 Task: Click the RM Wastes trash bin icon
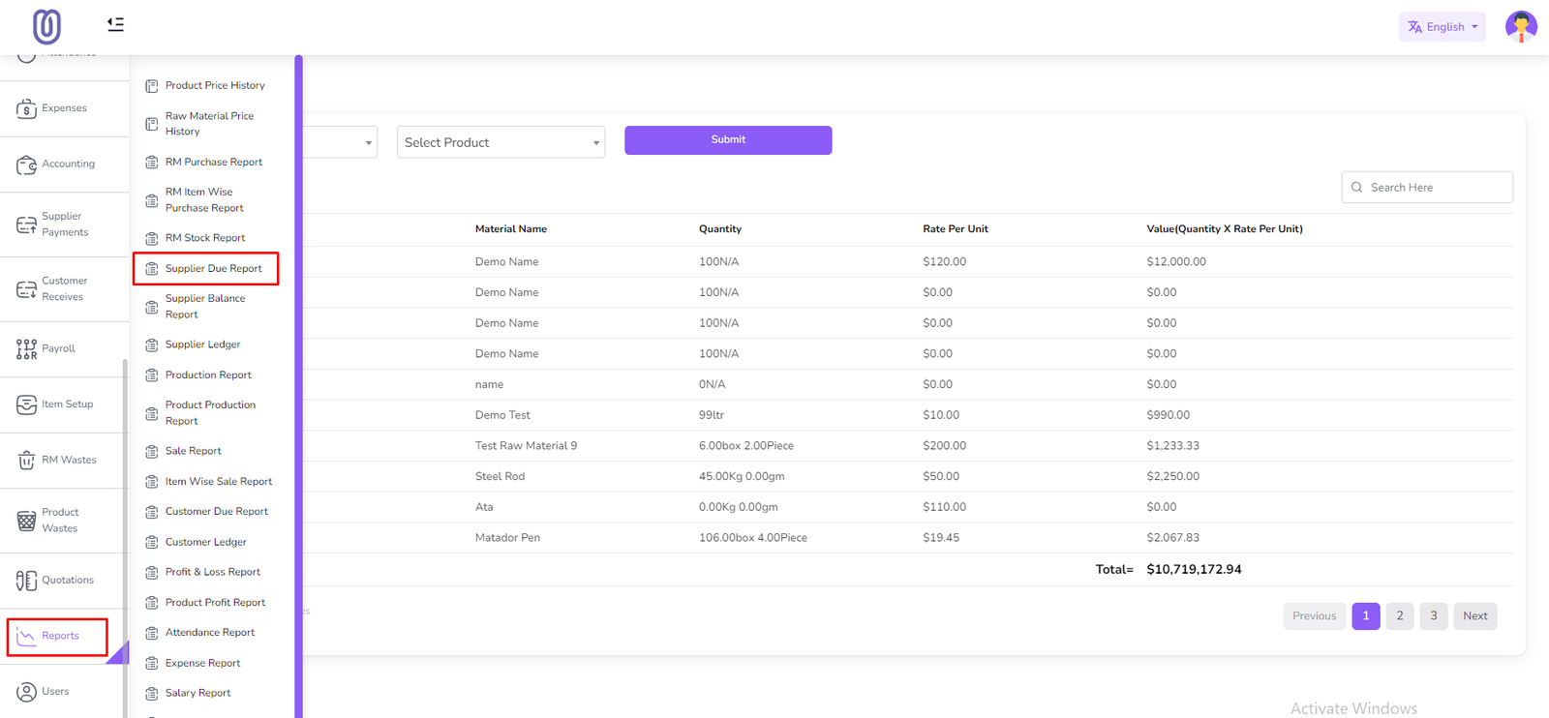pyautogui.click(x=26, y=461)
